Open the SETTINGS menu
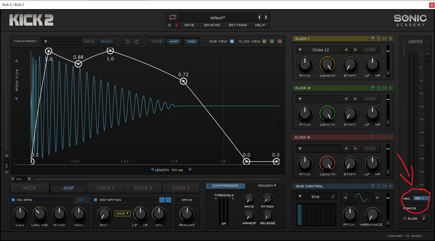 (238, 25)
